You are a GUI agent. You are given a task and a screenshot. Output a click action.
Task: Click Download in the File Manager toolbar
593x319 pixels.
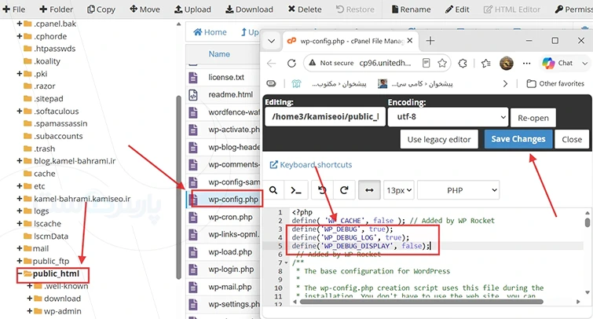pos(249,9)
